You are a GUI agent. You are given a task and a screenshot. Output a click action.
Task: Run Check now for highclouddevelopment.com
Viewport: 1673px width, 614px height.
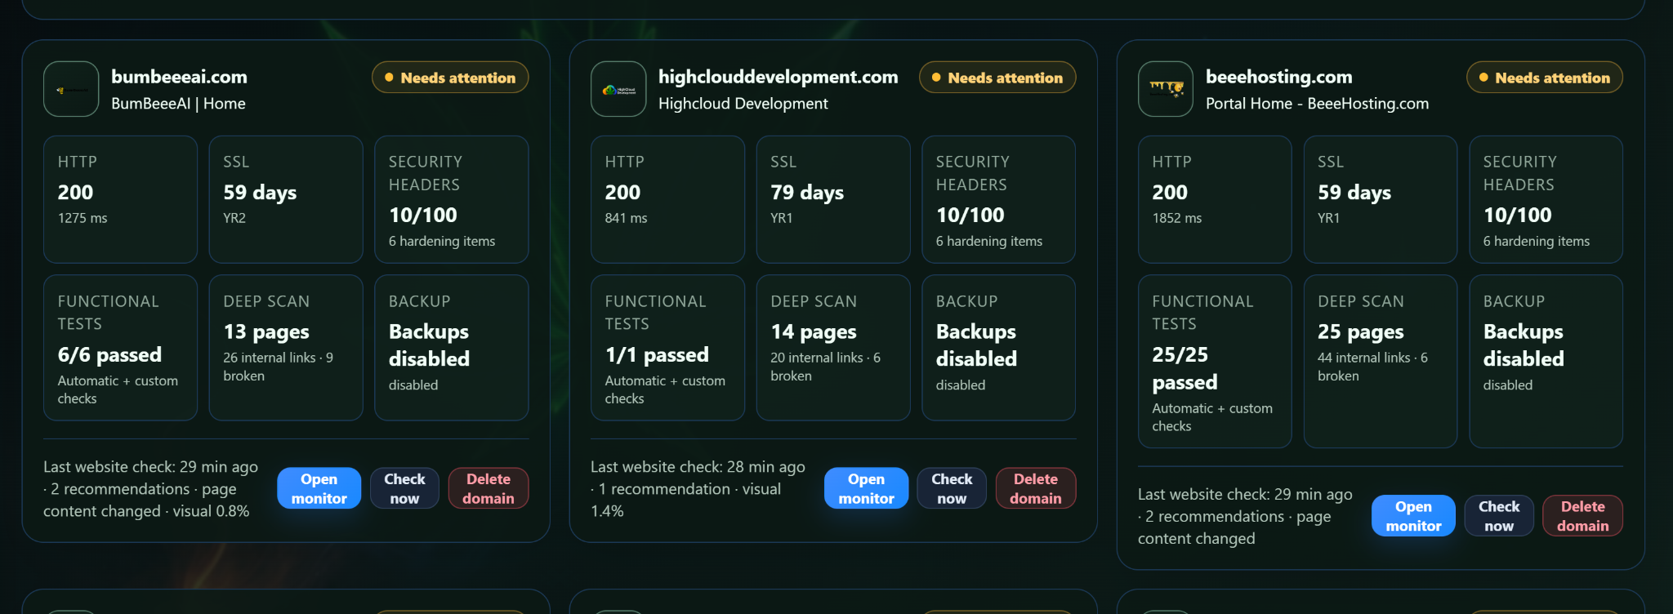point(952,488)
